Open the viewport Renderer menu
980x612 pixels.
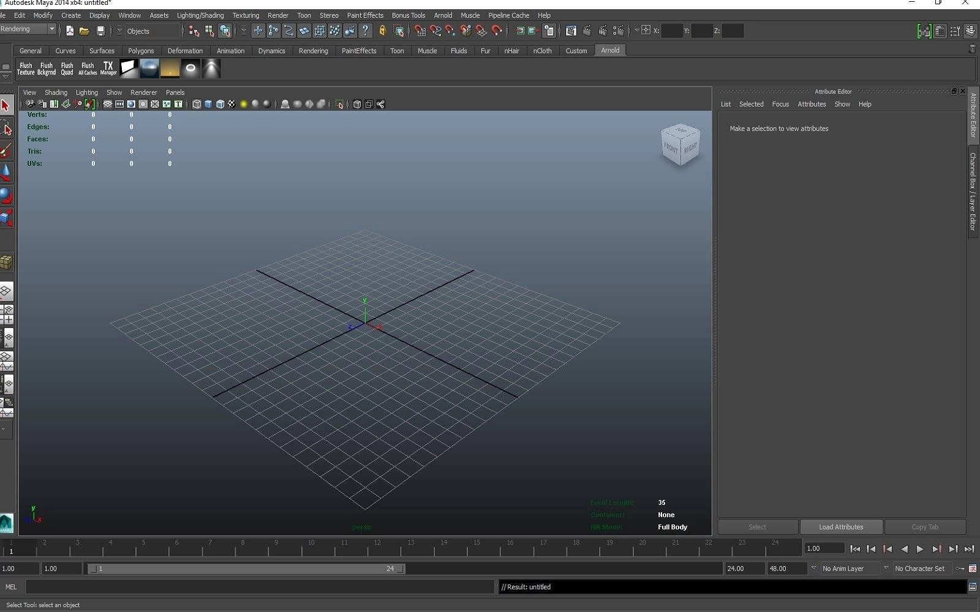pos(144,92)
